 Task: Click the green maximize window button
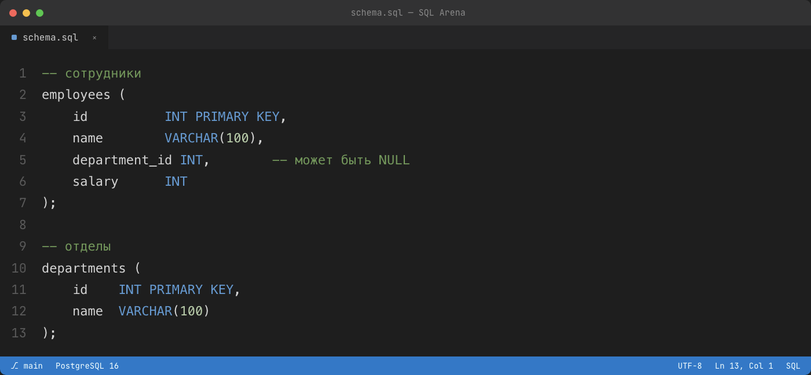pos(39,13)
